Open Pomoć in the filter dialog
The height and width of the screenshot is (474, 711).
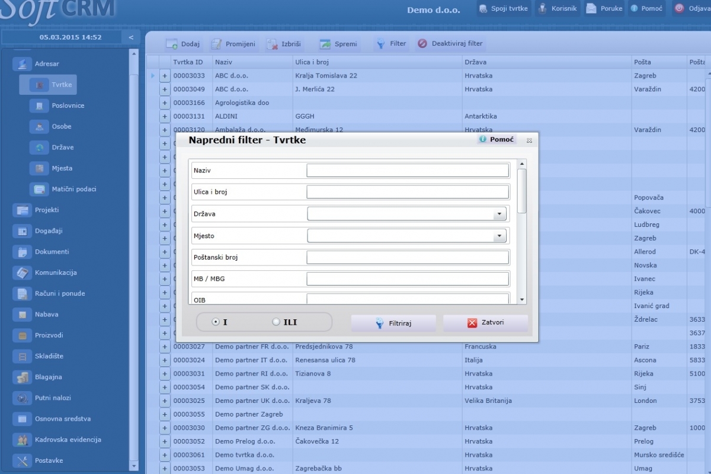[497, 139]
